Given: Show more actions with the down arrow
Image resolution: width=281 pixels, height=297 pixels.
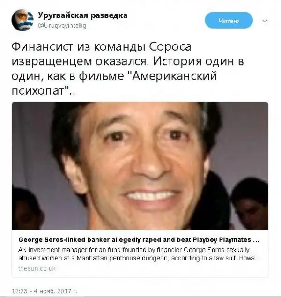Looking at the screenshot, I should point(265,21).
